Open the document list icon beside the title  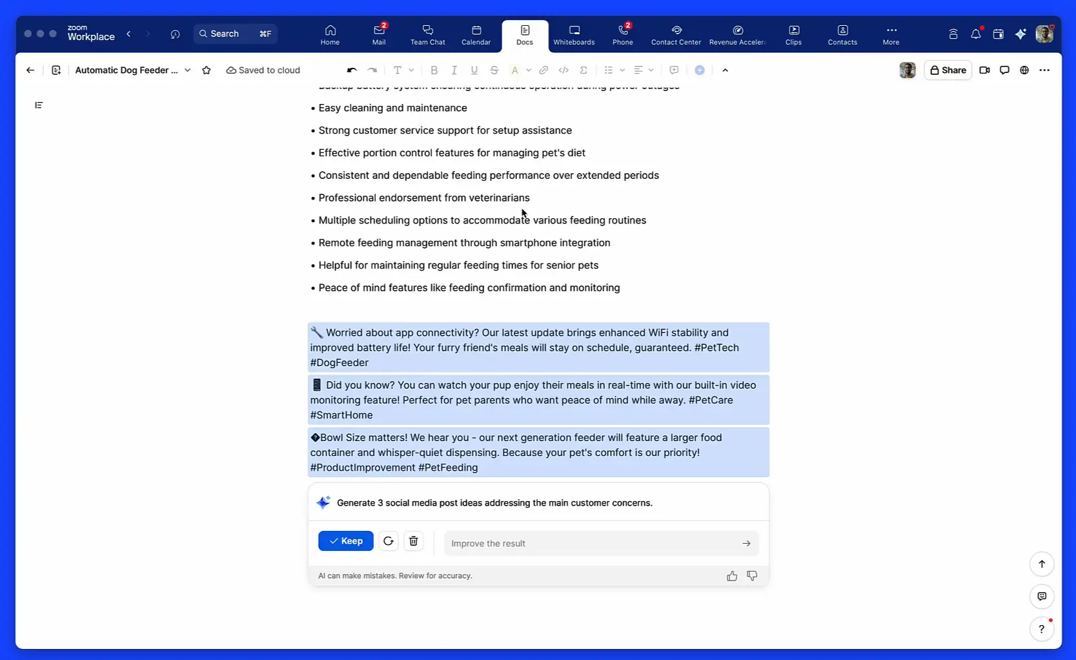tap(56, 70)
